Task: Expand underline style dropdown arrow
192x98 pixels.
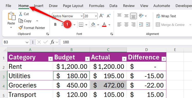Action: (x=74, y=25)
